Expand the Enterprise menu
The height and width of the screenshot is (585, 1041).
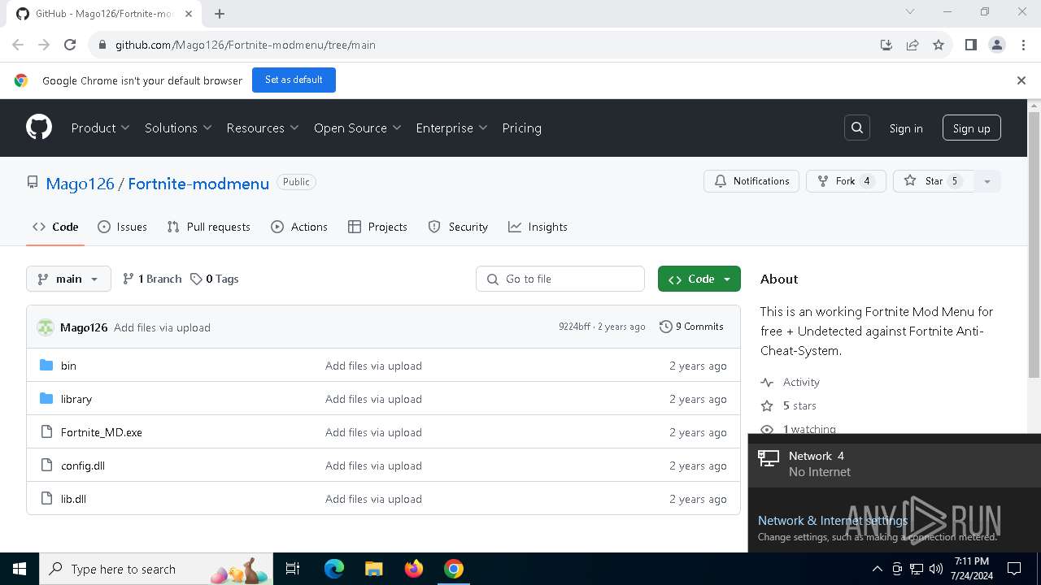pyautogui.click(x=451, y=128)
